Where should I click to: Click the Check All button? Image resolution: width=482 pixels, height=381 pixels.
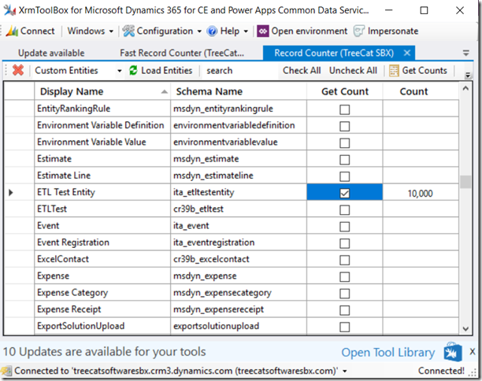point(302,70)
